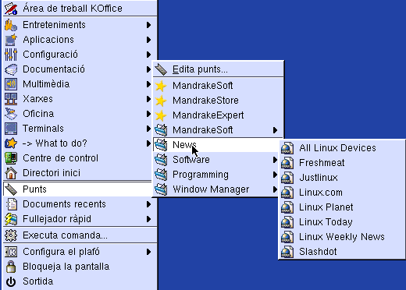Image resolution: width=406 pixels, height=290 pixels.
Task: Click the Multimèdia speaker icon
Action: click(x=11, y=84)
